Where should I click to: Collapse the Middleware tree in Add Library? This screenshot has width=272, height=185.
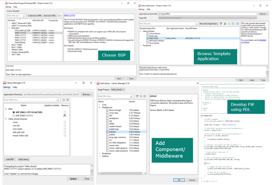click(100, 107)
